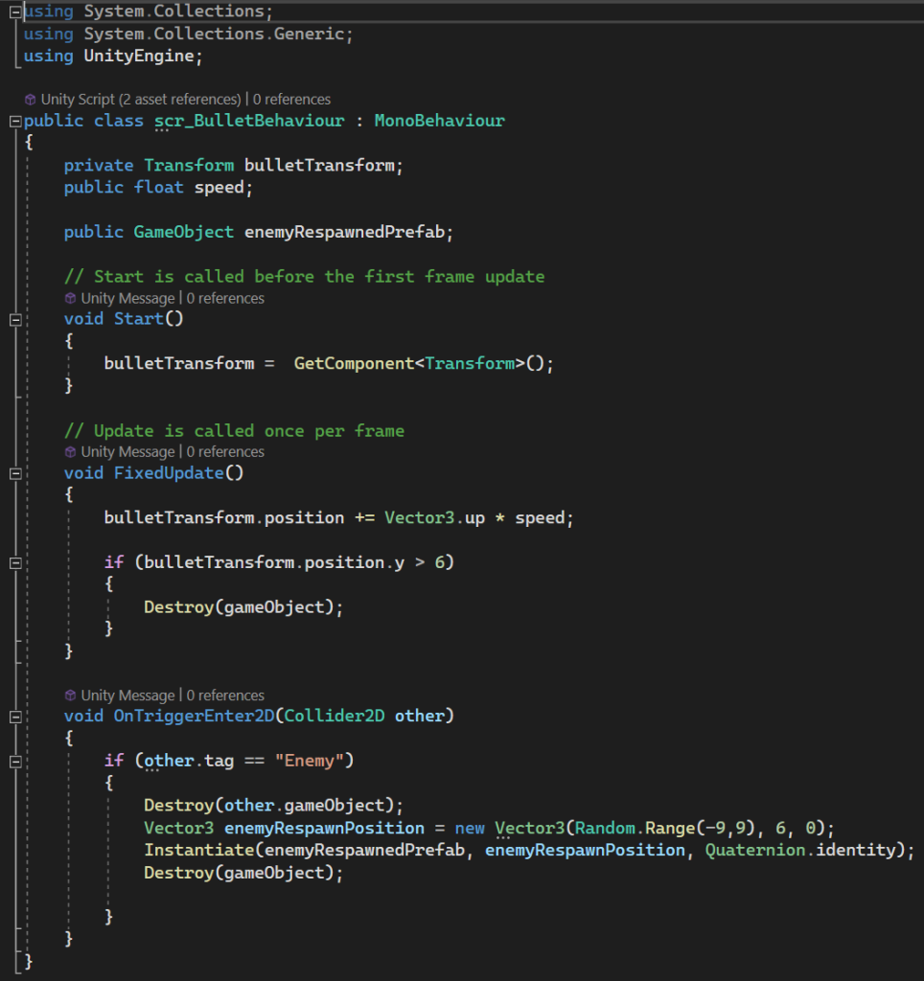The width and height of the screenshot is (924, 981).
Task: Open "0 references" link above Start method
Action: (225, 299)
